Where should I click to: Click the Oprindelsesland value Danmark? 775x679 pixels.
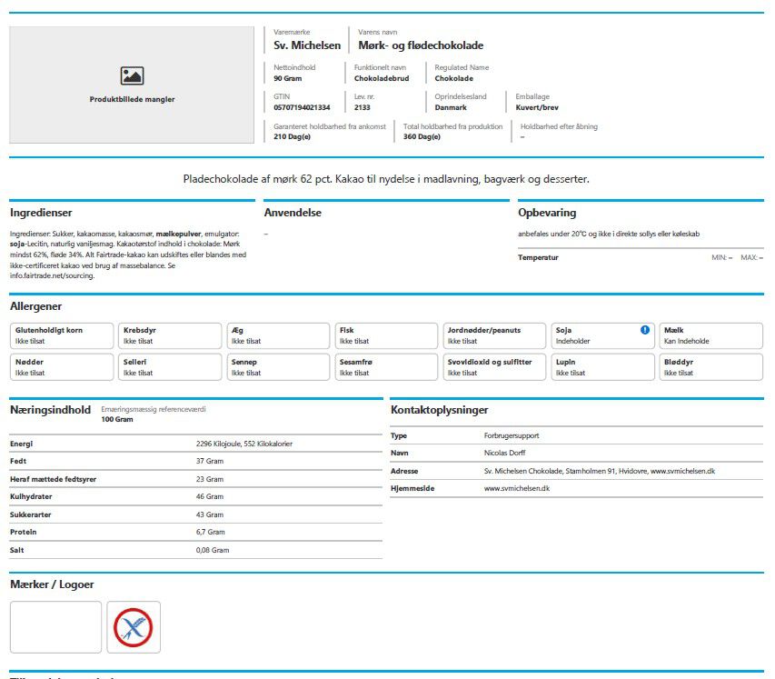point(451,107)
